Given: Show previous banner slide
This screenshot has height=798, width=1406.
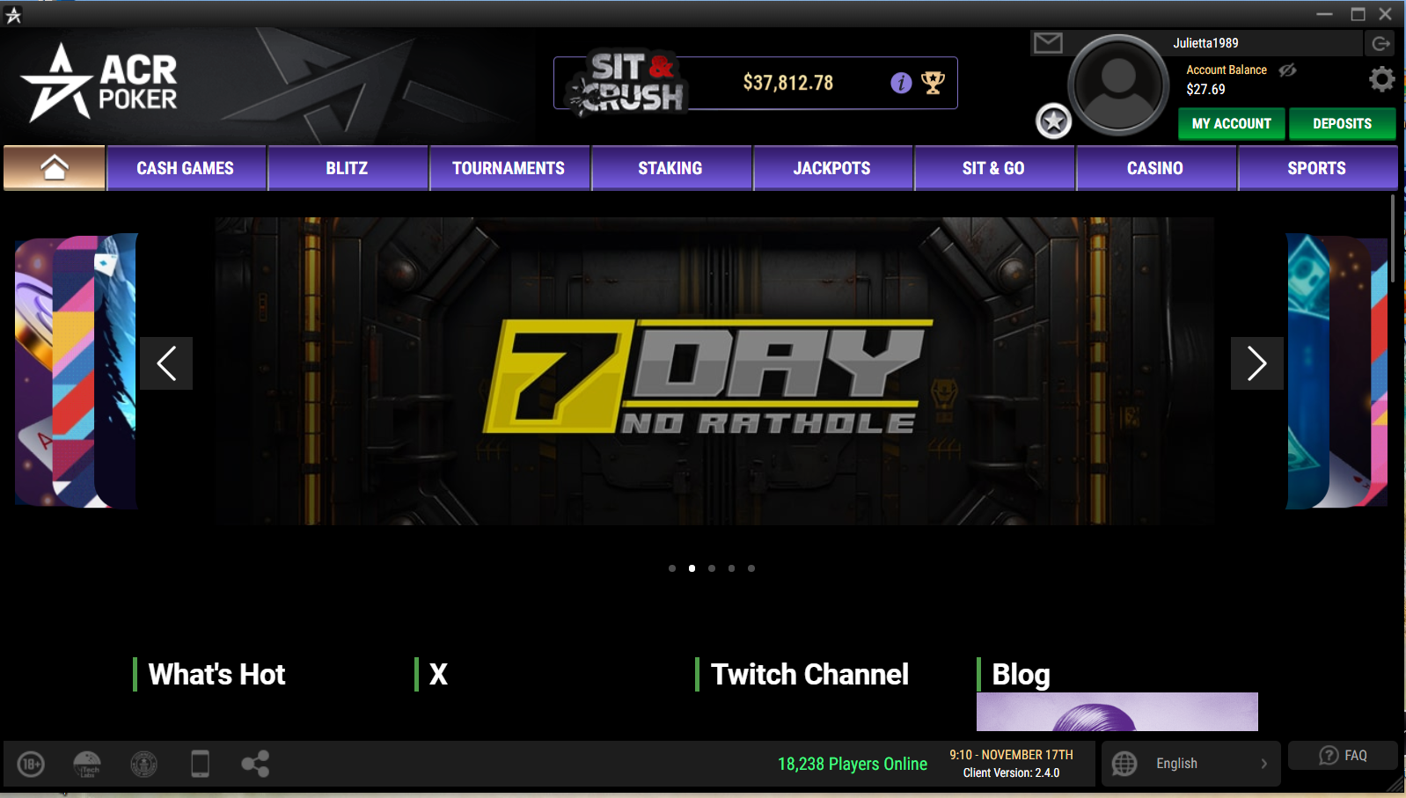Looking at the screenshot, I should pyautogui.click(x=166, y=363).
